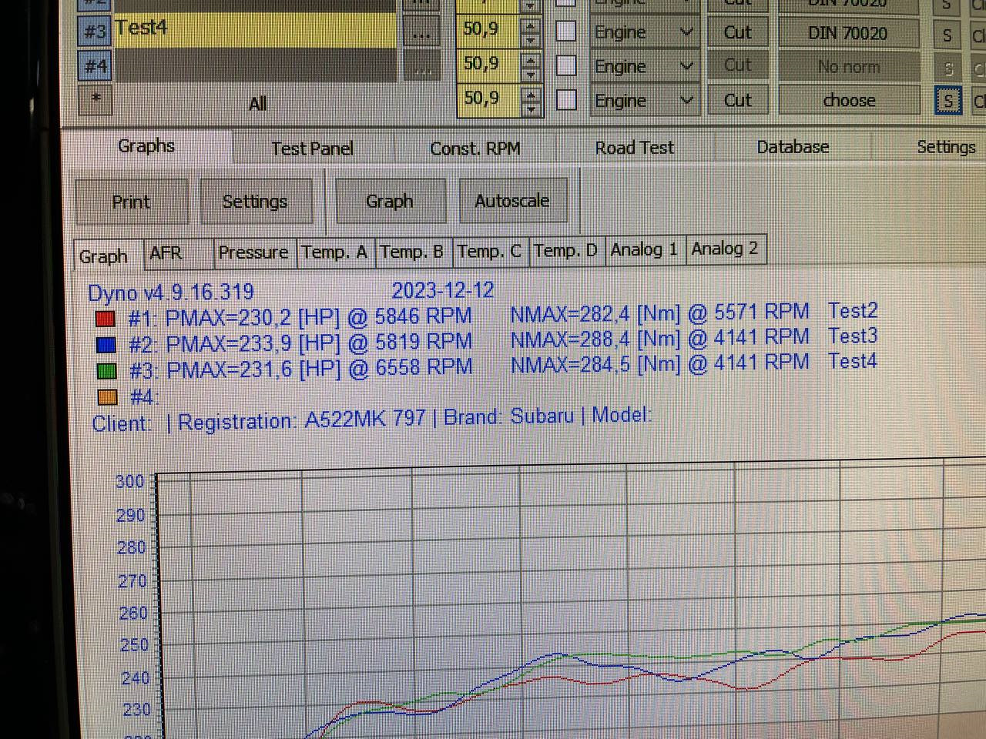Image resolution: width=986 pixels, height=739 pixels.
Task: Click the 'PMAX=230,2 [HP] @ 5846 RPM' text
Action: click(318, 317)
